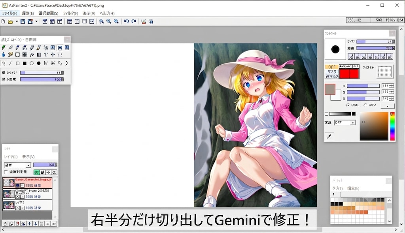Open the layer blend mode dropdown
405x233 pixels.
click(17, 165)
